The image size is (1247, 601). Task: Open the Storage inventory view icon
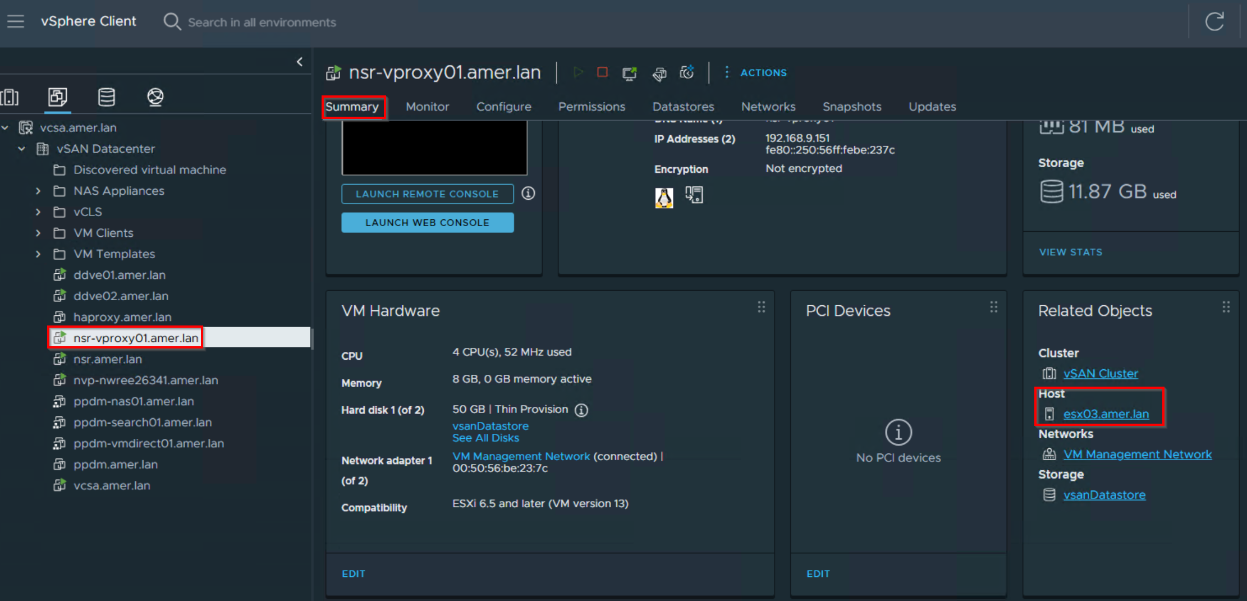(106, 97)
